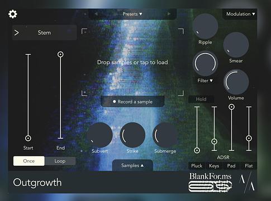Click the Submerge knob

pyautogui.click(x=165, y=135)
